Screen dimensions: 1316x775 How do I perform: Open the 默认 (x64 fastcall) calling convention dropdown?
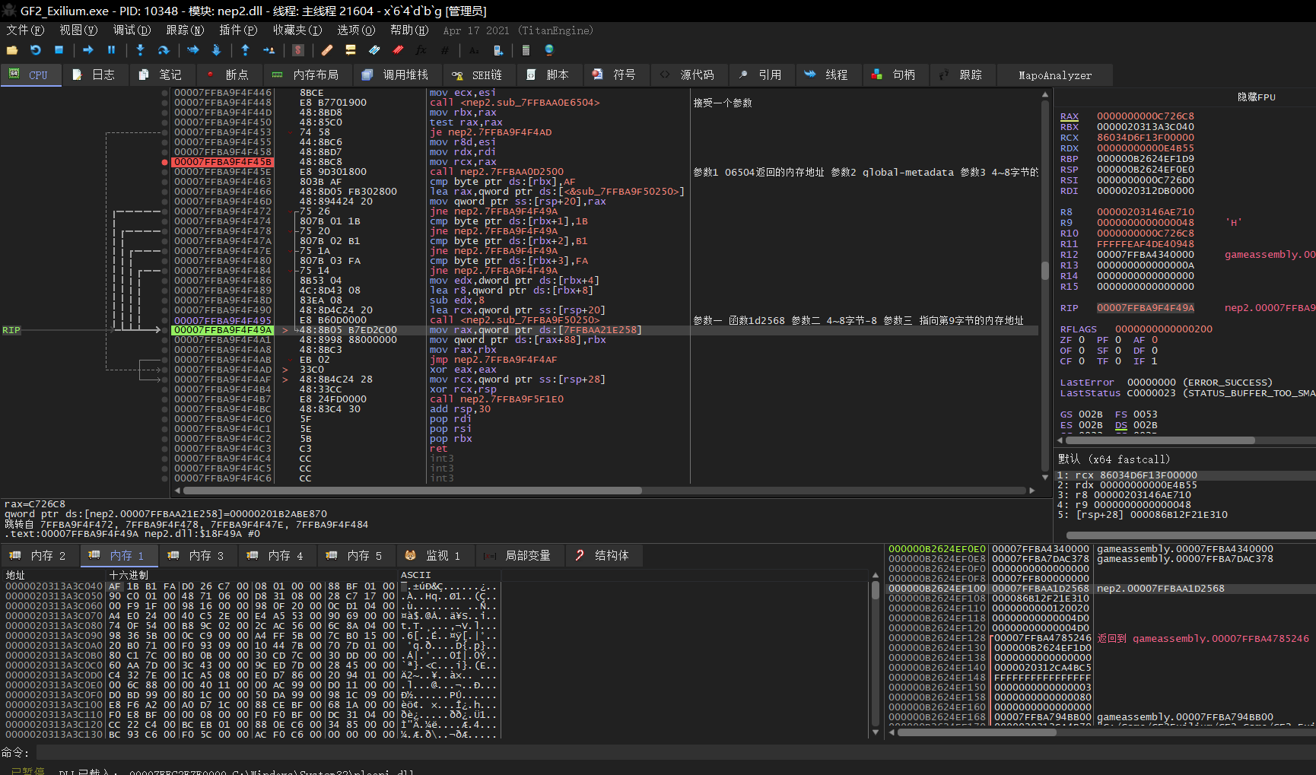(x=1114, y=459)
